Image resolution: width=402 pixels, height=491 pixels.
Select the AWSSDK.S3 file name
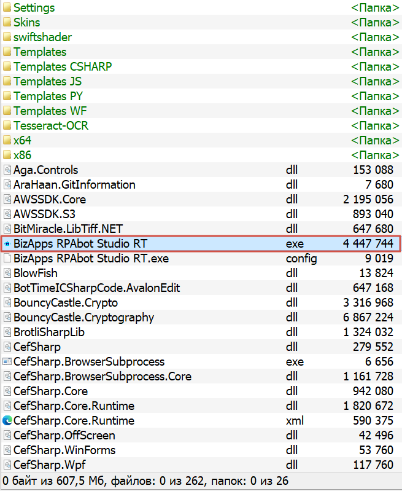pyautogui.click(x=44, y=214)
